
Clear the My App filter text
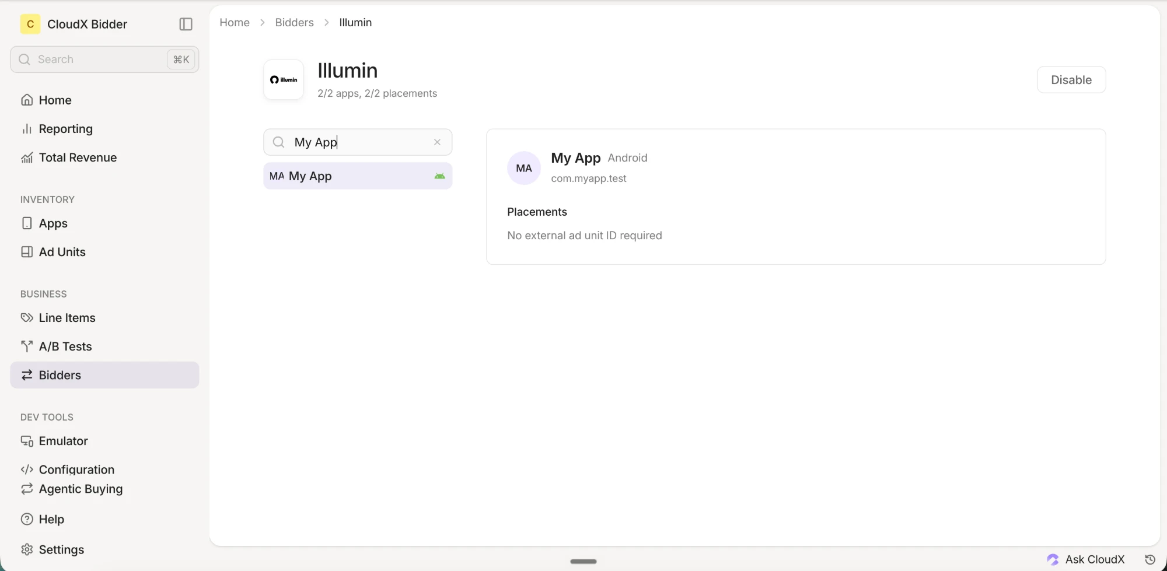[437, 142]
